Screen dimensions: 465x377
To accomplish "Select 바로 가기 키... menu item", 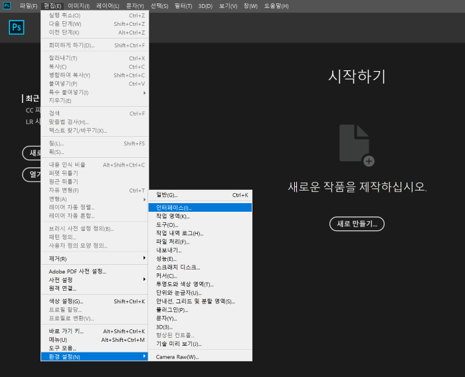I will (x=94, y=331).
